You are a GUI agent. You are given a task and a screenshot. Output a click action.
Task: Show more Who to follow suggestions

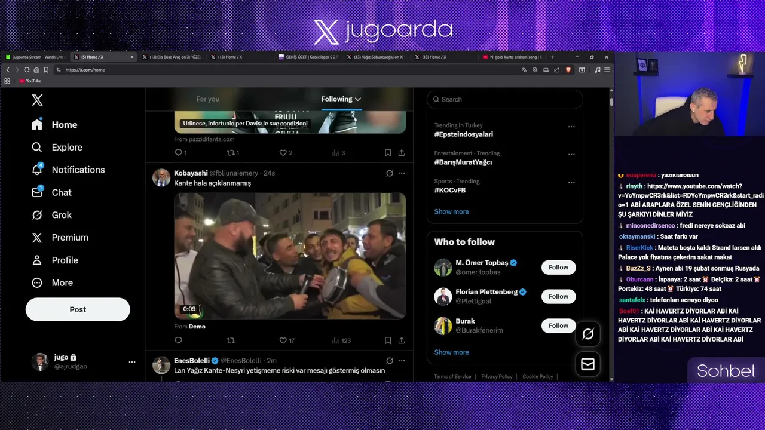pyautogui.click(x=451, y=352)
